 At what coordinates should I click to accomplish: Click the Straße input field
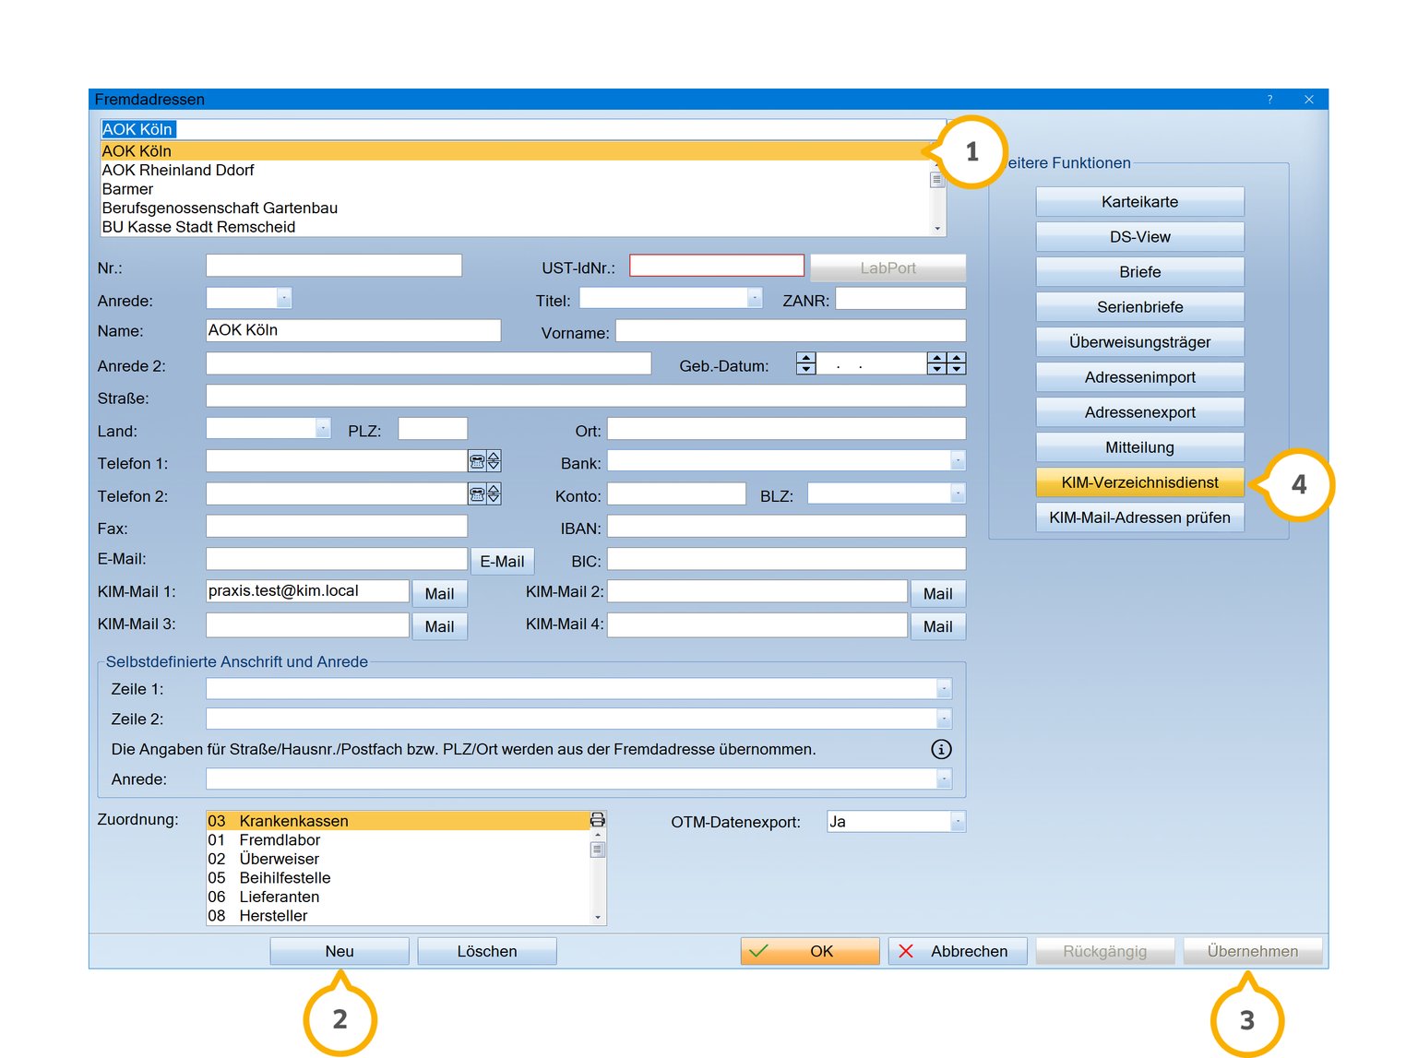[586, 396]
